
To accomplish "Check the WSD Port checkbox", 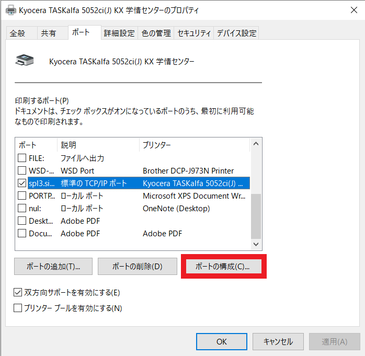I will [x=22, y=170].
